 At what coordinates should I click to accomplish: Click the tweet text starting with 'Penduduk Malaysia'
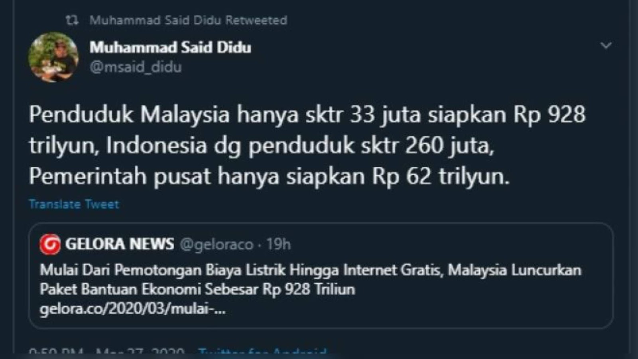pyautogui.click(x=307, y=145)
